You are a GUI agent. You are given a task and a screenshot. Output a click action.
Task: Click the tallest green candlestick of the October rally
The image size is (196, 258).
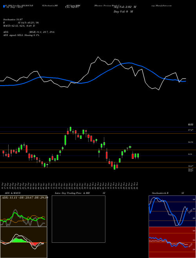pos(65,140)
